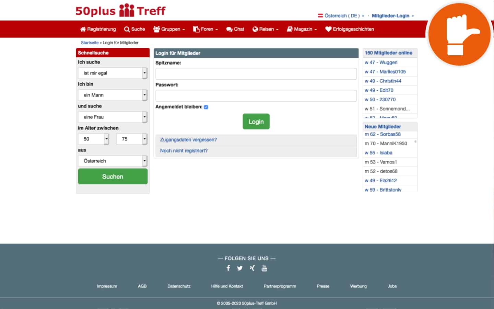Open Xing profile from footer icon

tap(252, 268)
